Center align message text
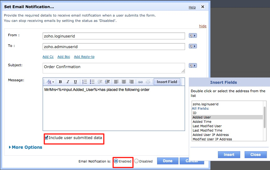 click(124, 82)
